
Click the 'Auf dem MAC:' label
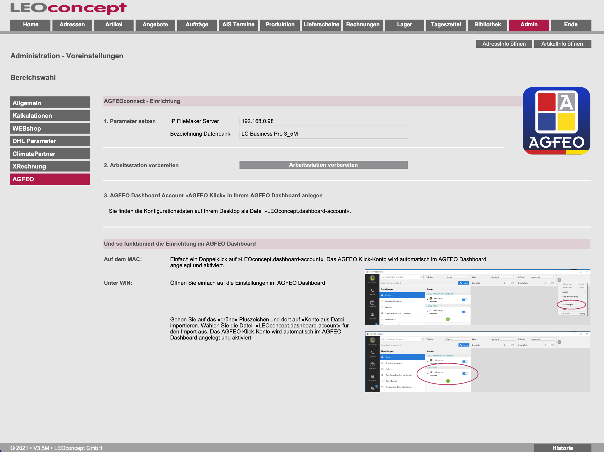point(123,259)
